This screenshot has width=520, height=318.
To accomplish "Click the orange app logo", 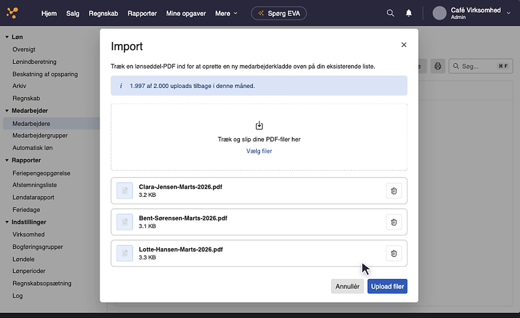I will coord(12,13).
